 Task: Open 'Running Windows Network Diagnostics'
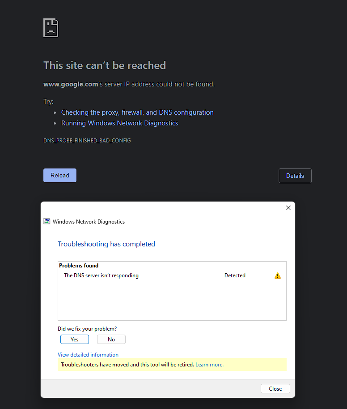coord(119,123)
